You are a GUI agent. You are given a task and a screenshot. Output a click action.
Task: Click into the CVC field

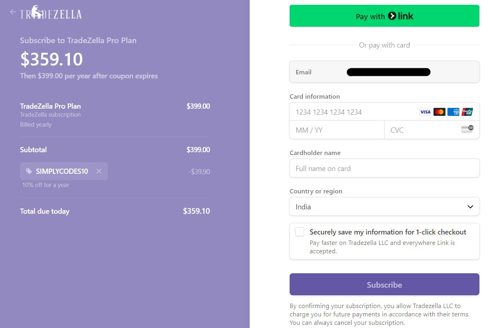(x=419, y=130)
